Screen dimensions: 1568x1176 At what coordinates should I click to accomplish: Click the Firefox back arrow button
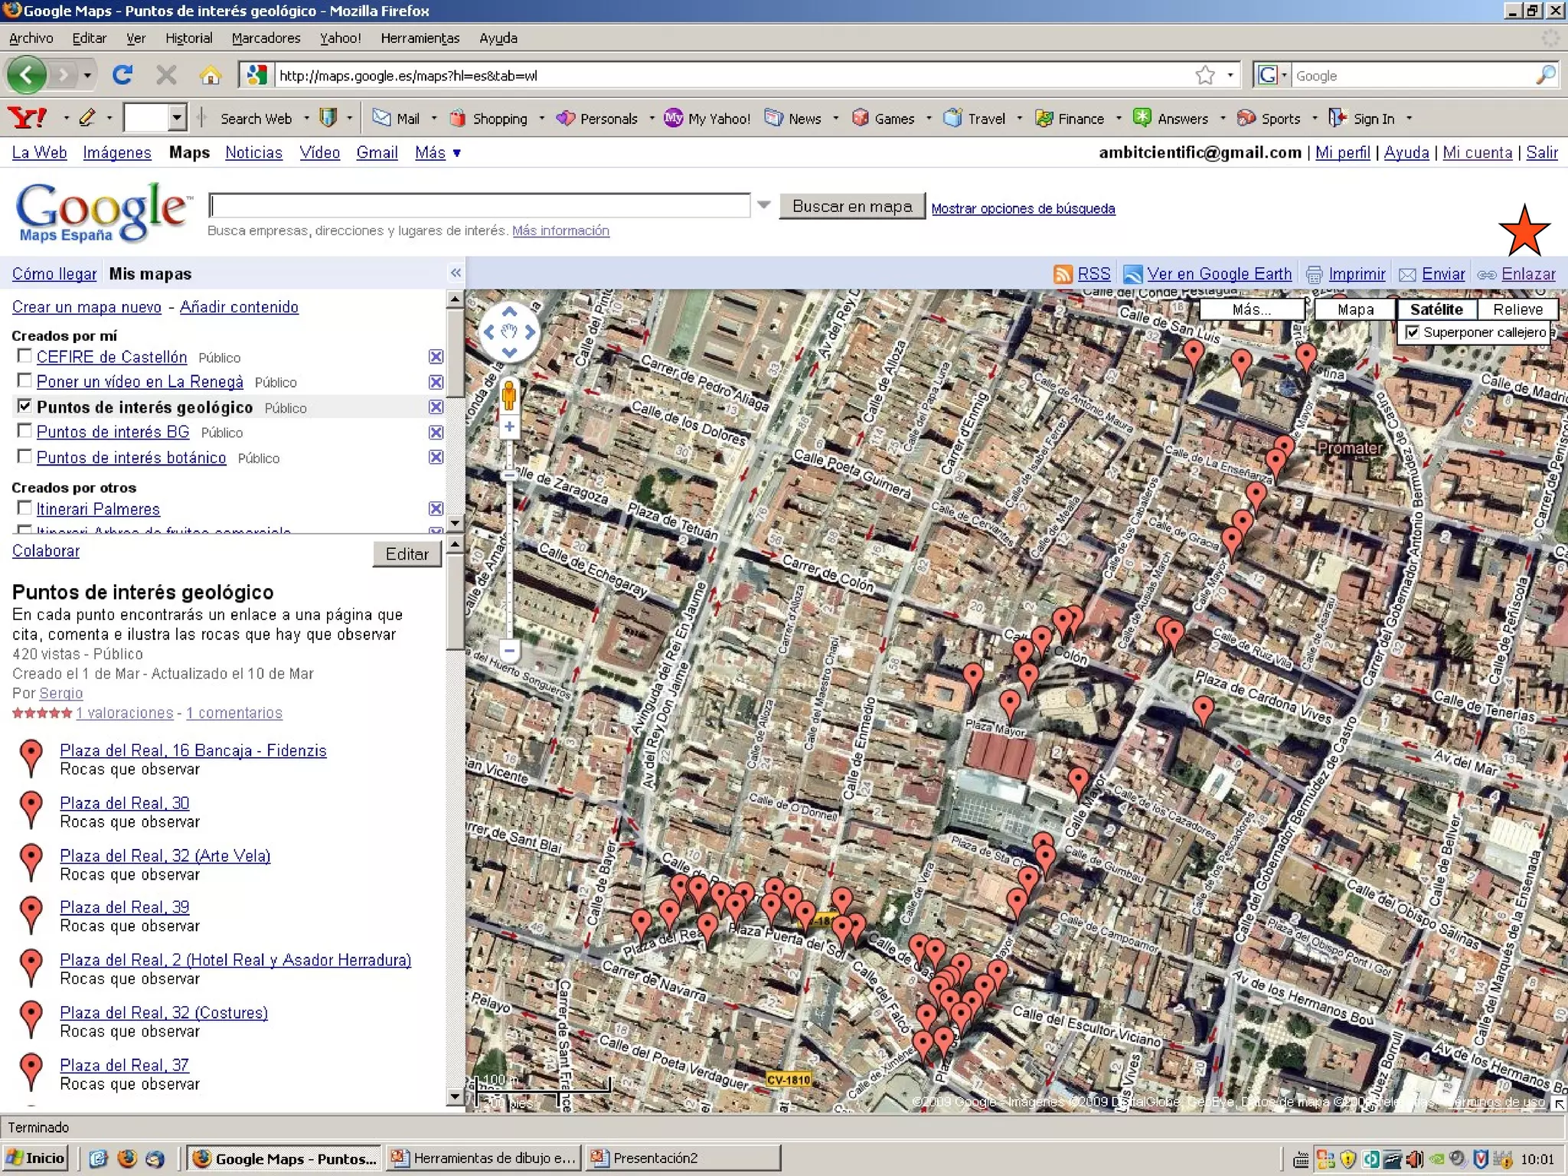(x=28, y=75)
